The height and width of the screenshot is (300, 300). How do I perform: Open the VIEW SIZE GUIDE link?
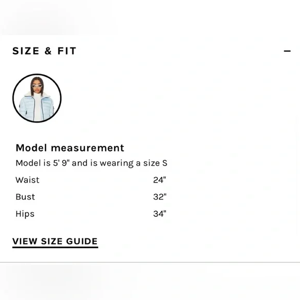pos(55,241)
